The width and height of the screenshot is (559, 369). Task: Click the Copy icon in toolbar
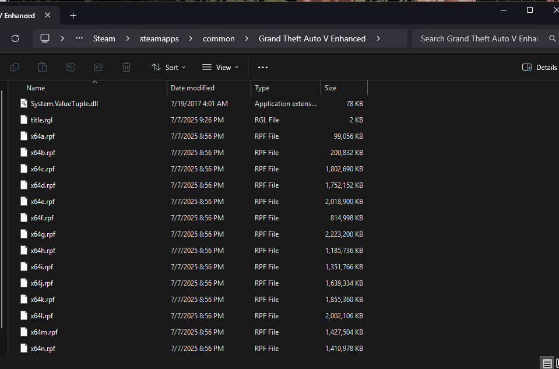[15, 68]
